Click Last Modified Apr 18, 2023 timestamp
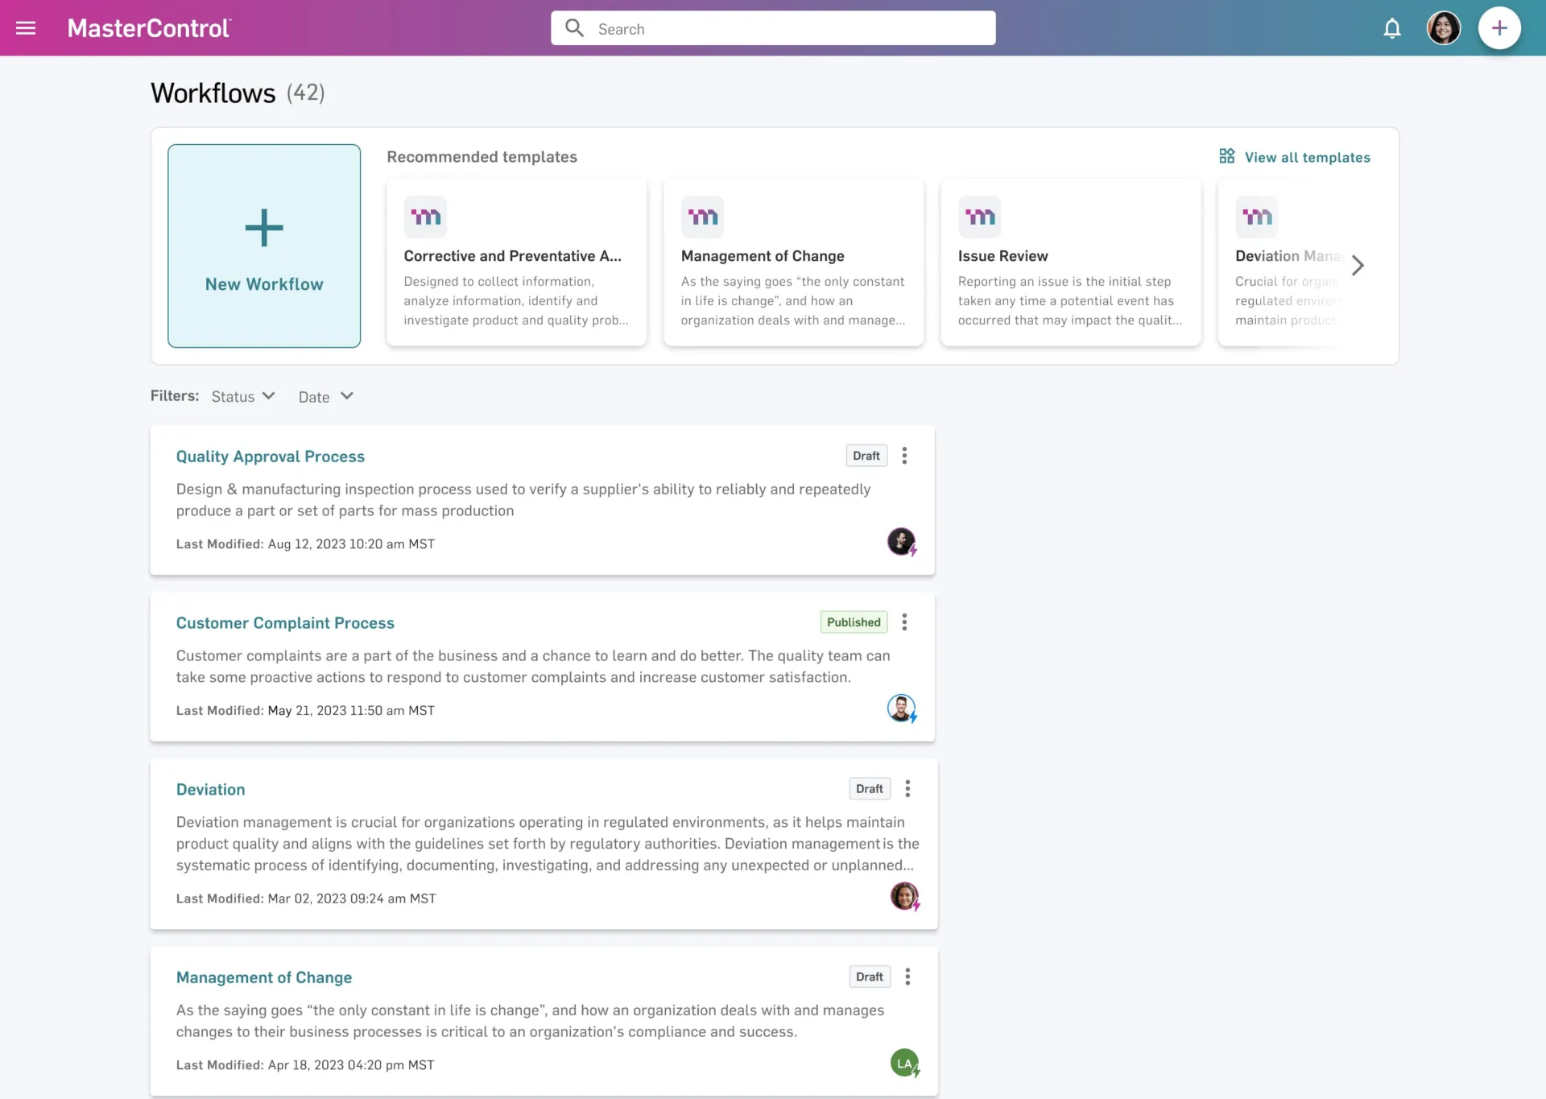 [x=305, y=1065]
